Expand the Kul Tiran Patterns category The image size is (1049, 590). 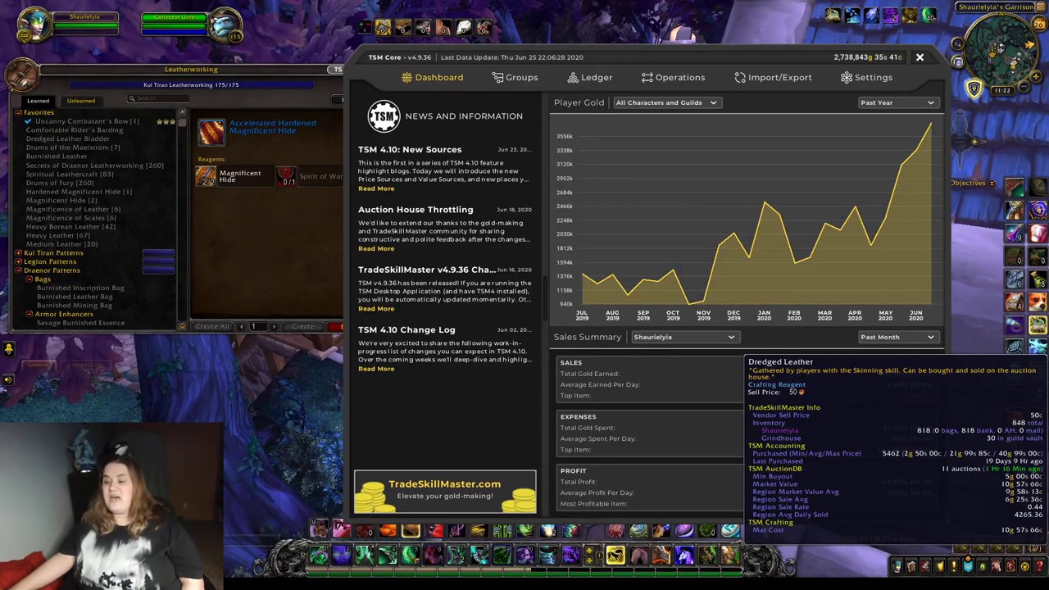17,252
